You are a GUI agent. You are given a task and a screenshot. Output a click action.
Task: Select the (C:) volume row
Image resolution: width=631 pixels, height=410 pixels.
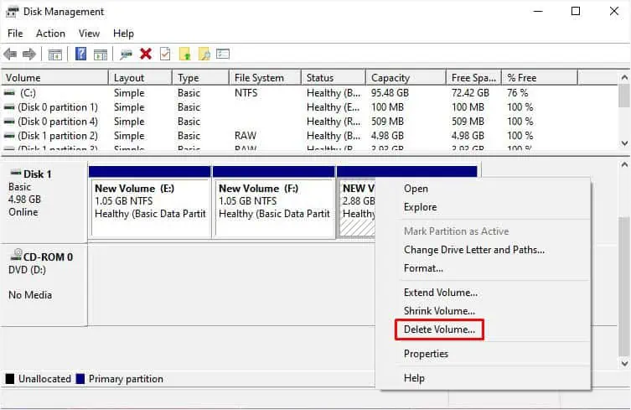[x=308, y=92]
